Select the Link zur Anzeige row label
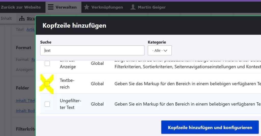The width and height of the screenshot is (261, 136). pos(68,65)
